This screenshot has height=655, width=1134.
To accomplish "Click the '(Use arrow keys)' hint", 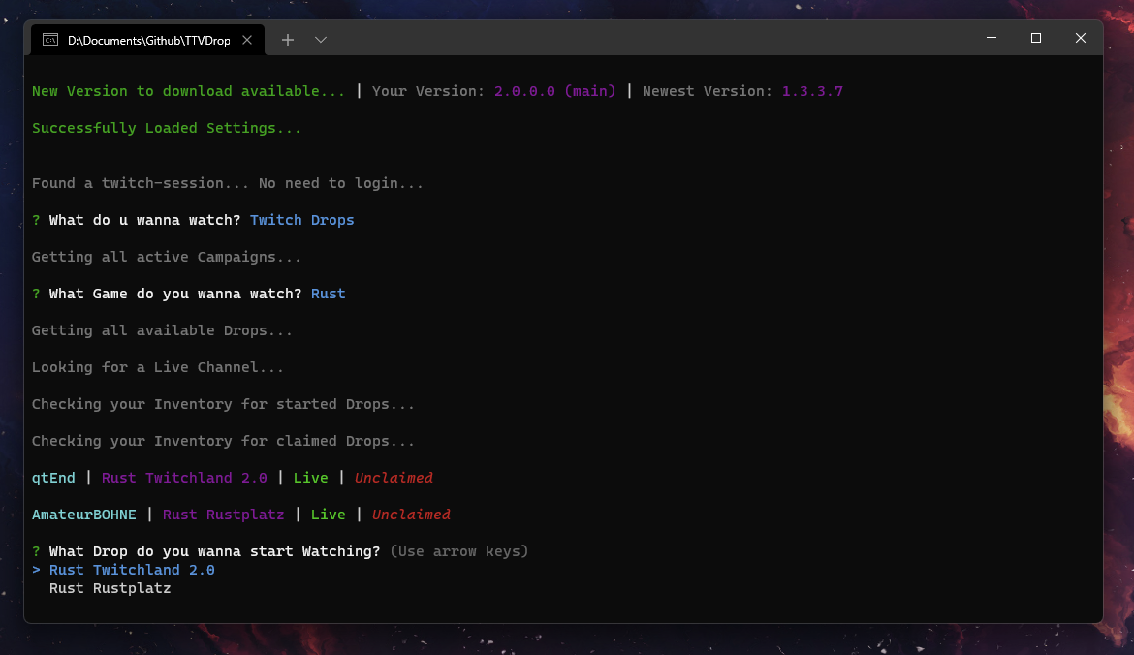I will coord(459,551).
